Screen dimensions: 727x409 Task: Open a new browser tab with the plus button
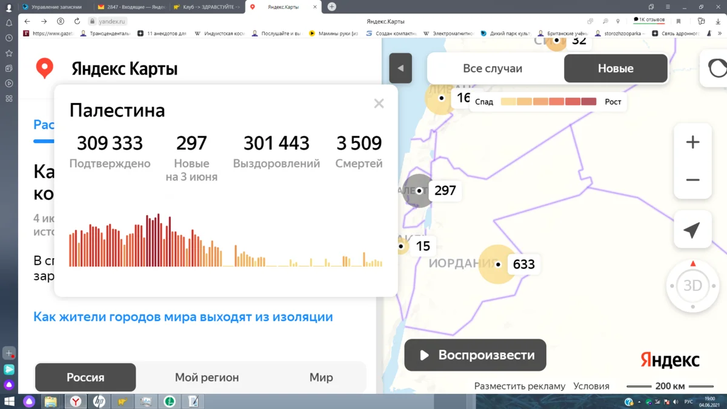[x=331, y=7]
